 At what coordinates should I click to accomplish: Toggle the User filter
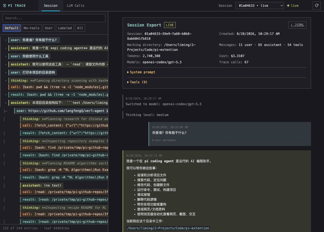pos(49,28)
